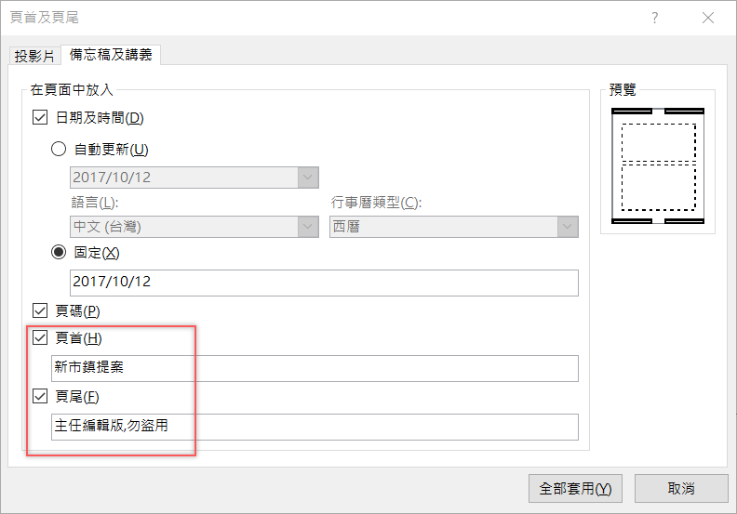Screen dimensions: 737x514
Task: Click the 取消 button
Action: [x=680, y=488]
